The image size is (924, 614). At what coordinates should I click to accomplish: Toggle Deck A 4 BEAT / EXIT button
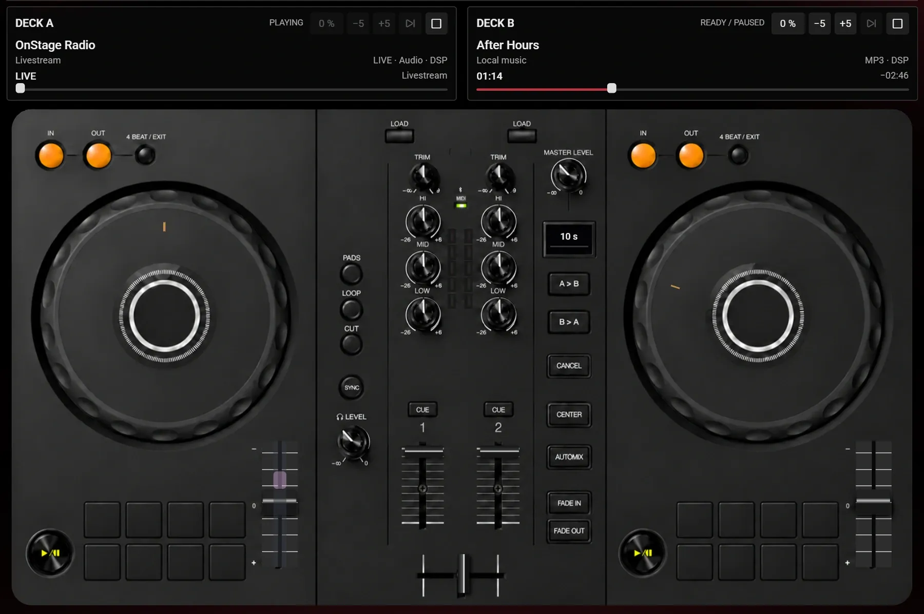(145, 155)
